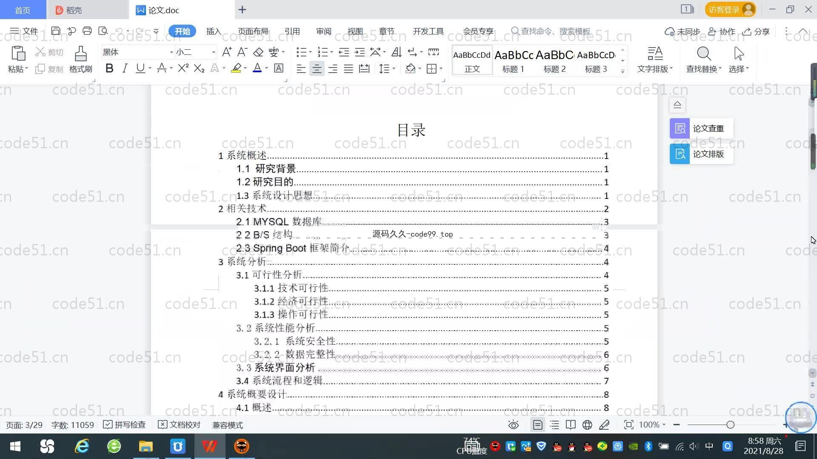Switch to the 引用 tab
Image resolution: width=817 pixels, height=459 pixels.
(292, 31)
